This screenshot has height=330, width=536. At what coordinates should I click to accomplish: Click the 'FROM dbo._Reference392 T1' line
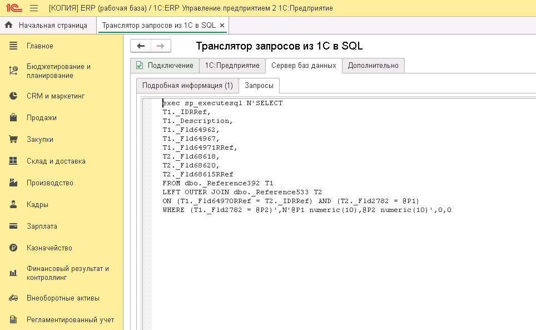click(218, 183)
